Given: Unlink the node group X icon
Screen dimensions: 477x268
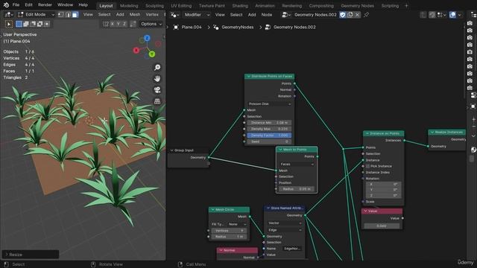Looking at the screenshot, I should click(x=357, y=15).
